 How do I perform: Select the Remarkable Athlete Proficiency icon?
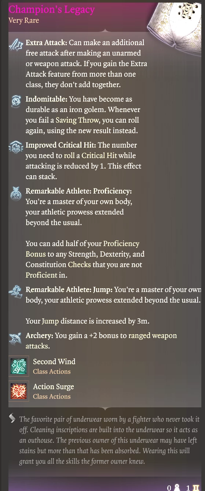point(16,194)
